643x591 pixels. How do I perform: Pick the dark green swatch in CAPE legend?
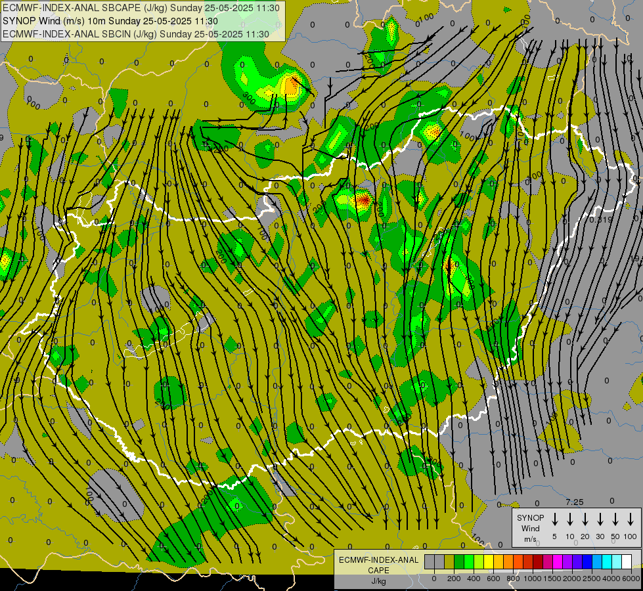pos(459,561)
